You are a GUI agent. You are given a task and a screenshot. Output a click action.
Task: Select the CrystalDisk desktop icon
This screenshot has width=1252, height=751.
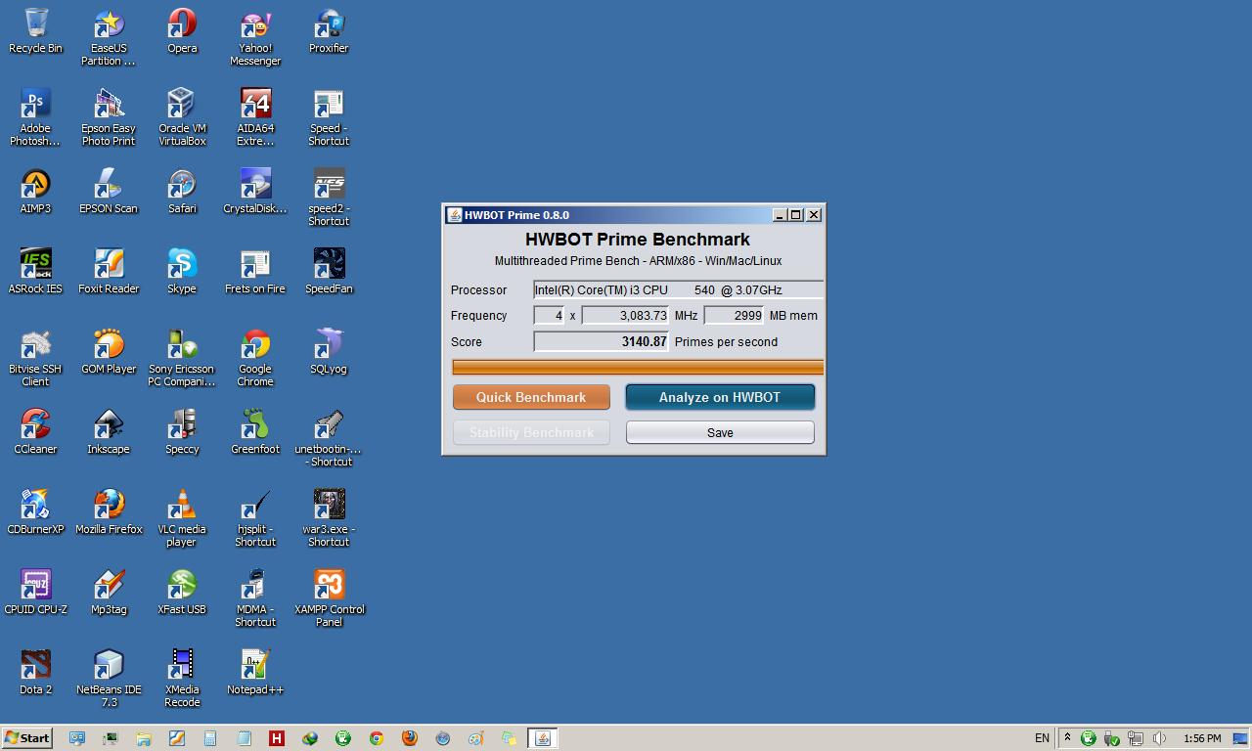tap(255, 191)
